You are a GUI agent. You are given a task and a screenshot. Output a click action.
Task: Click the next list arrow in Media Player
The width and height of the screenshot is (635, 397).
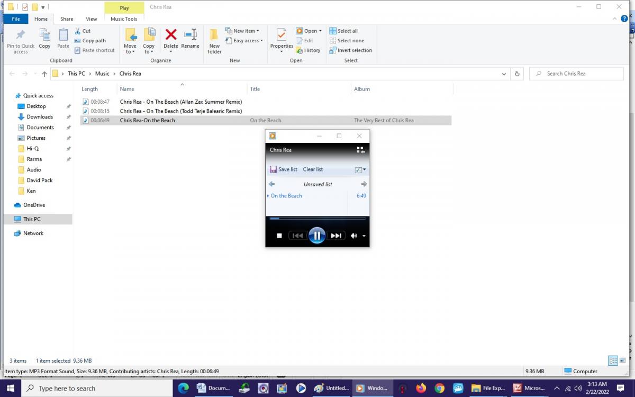pos(364,184)
